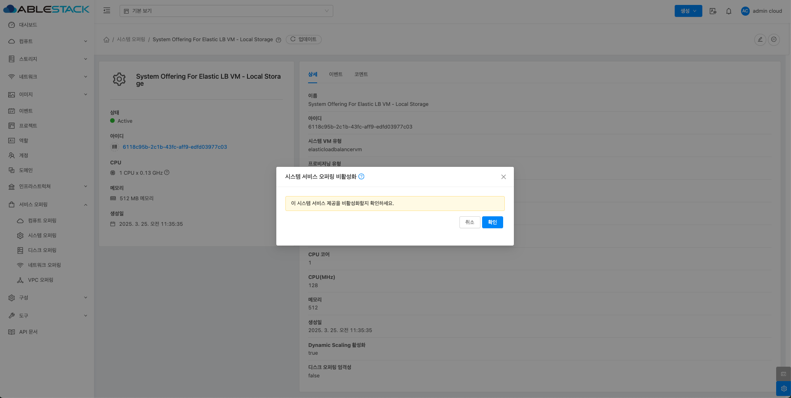The height and width of the screenshot is (398, 791).
Task: Open 디스크 오퍼링 in the sidebar
Action: (x=42, y=250)
